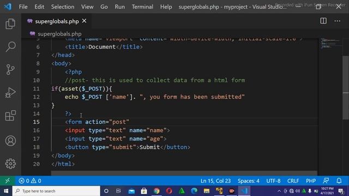Open the Edit menu
349x196 pixels.
[x=39, y=7]
